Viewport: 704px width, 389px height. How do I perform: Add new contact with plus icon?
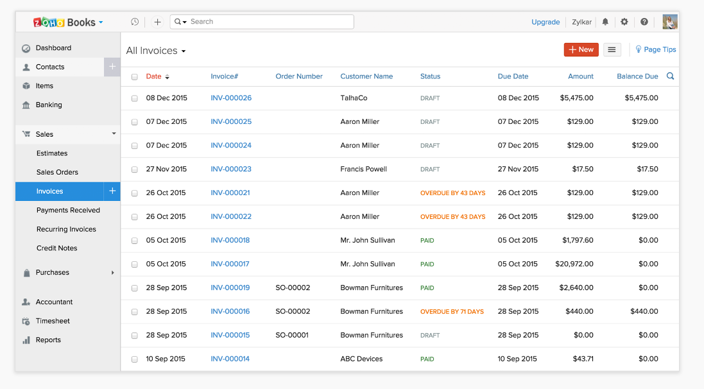tap(112, 67)
